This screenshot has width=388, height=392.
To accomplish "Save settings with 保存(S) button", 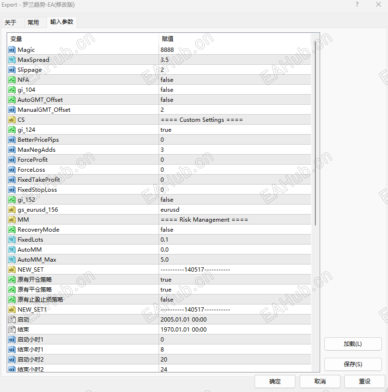I will pos(353,364).
